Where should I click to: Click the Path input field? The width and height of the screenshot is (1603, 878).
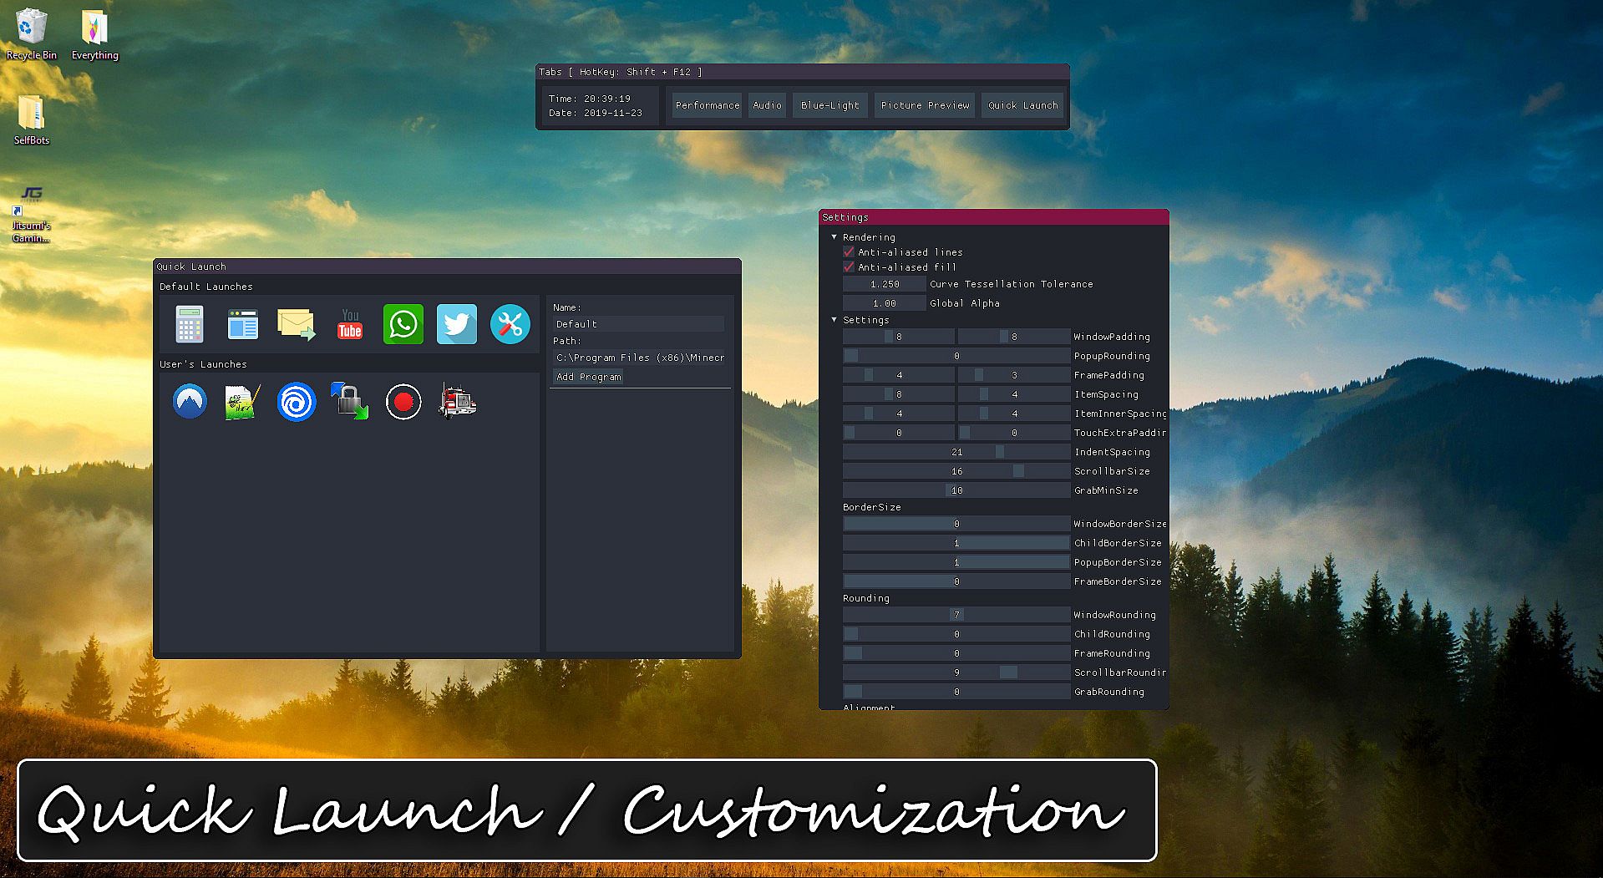pyautogui.click(x=639, y=358)
